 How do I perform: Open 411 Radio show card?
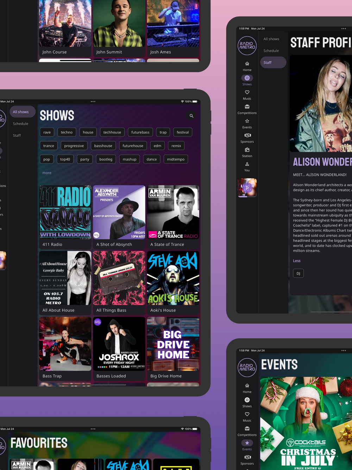(x=65, y=217)
